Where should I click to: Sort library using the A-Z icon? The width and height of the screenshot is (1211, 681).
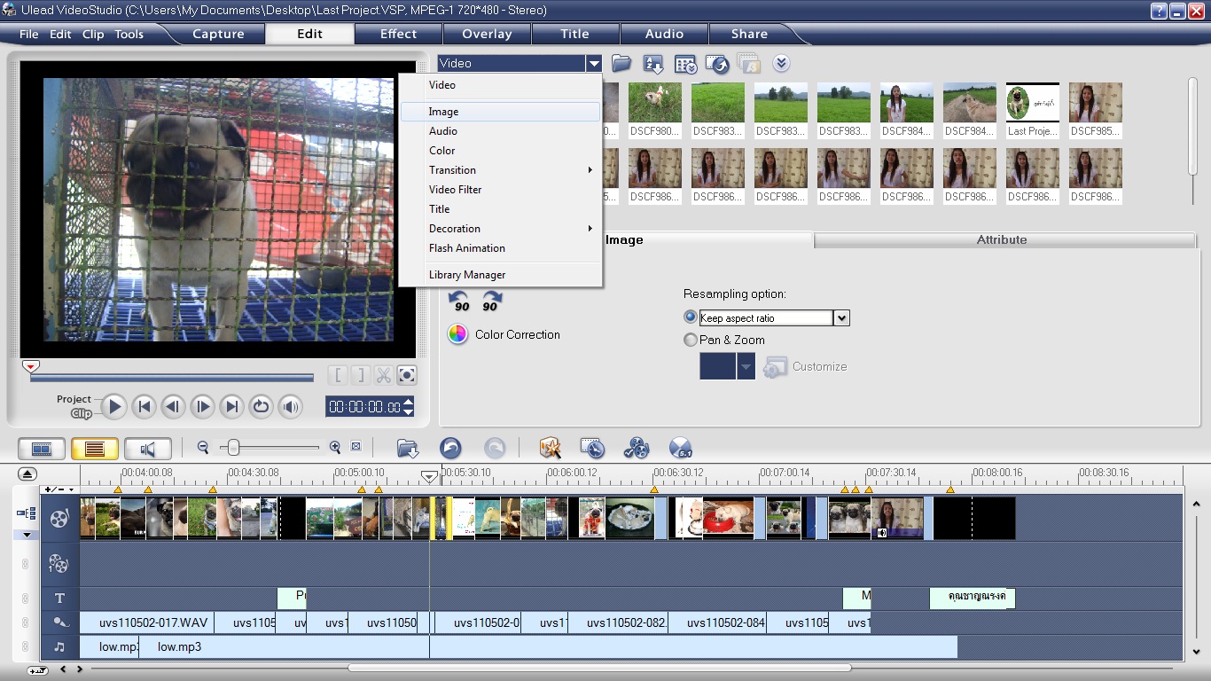coord(653,64)
